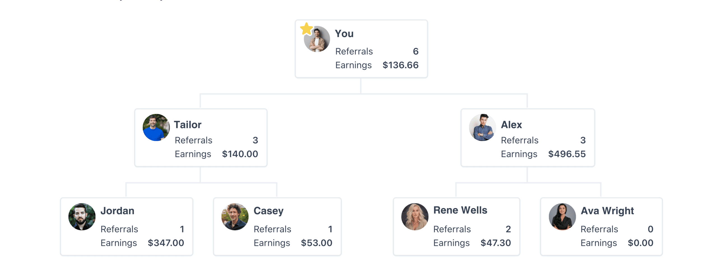This screenshot has height=280, width=717.
Task: Select Rene Wells' referrals count 2
Action: (508, 229)
